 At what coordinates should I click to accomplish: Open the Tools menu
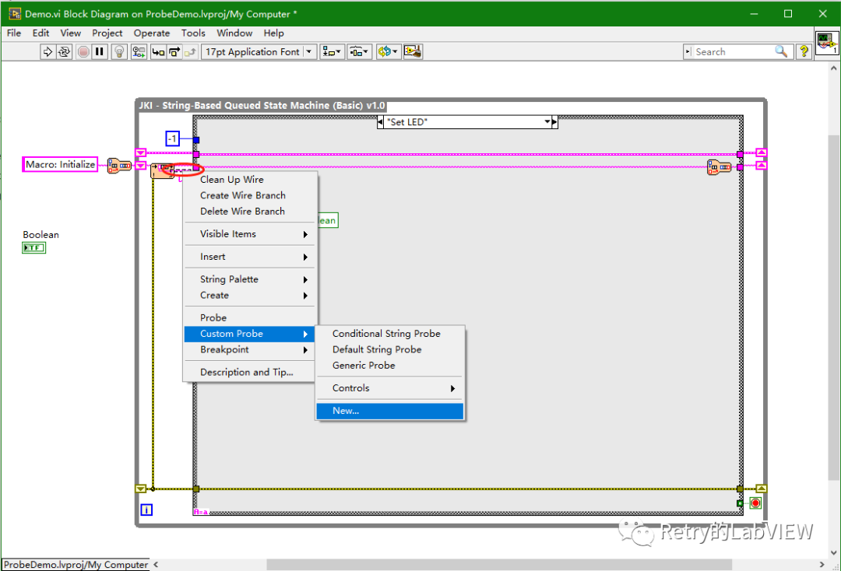193,33
